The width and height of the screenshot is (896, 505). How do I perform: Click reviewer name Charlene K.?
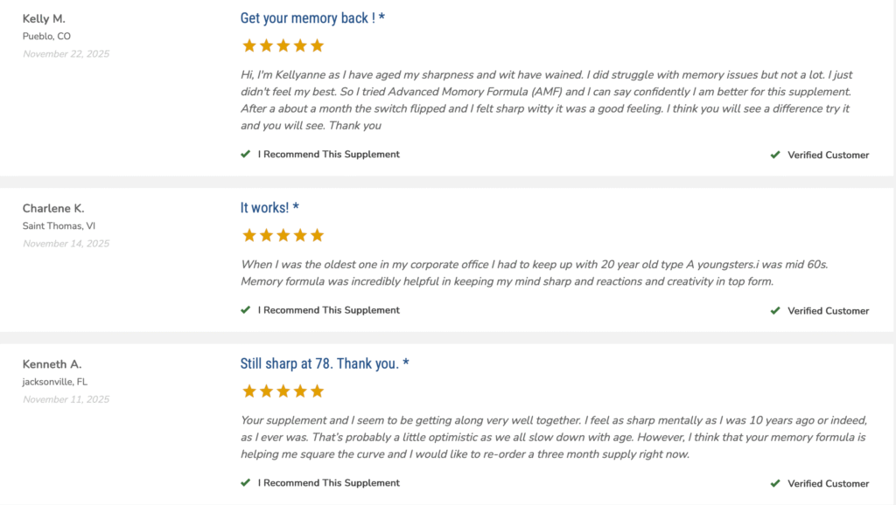point(53,208)
